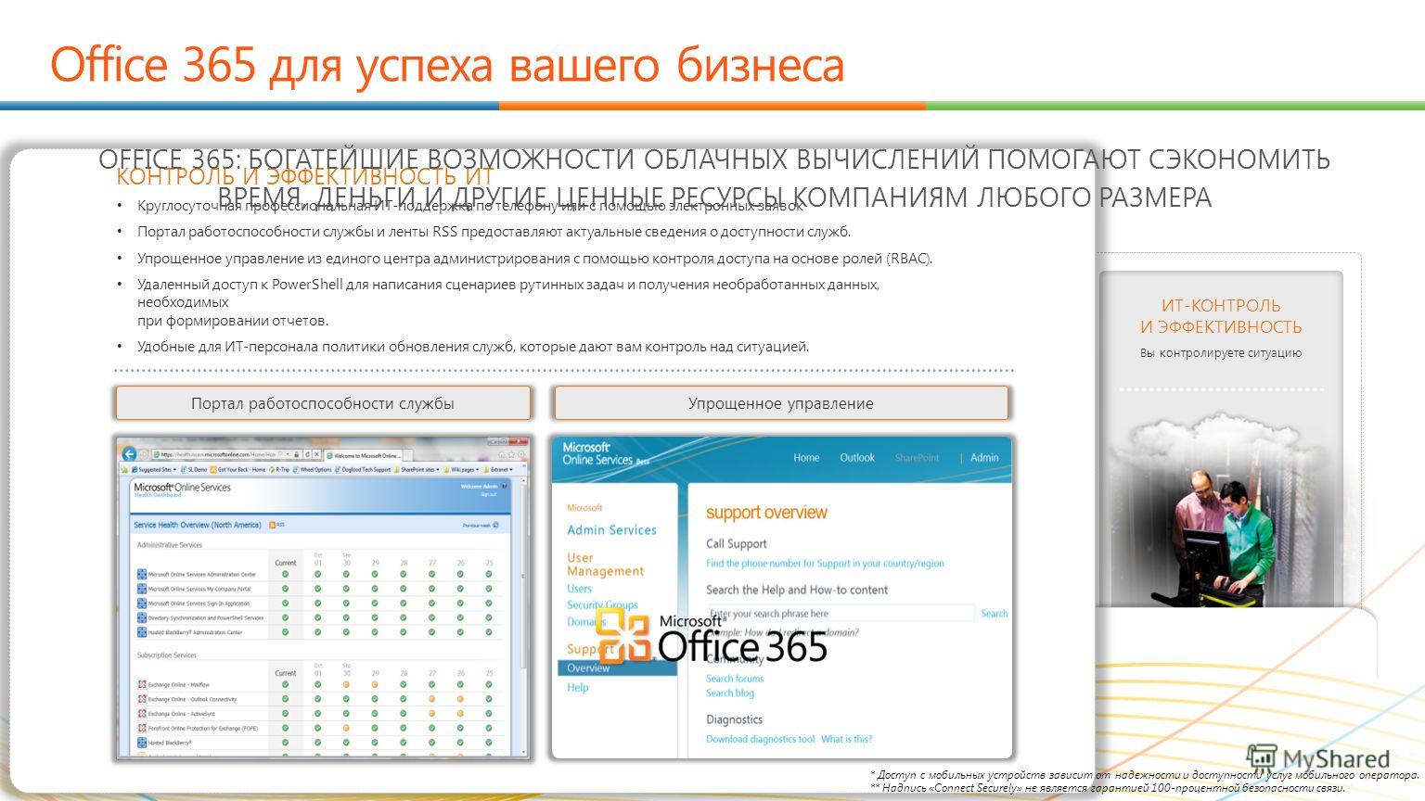Viewport: 1425px width, 801px height.
Task: Click the Search link beside the search box
Action: point(995,614)
